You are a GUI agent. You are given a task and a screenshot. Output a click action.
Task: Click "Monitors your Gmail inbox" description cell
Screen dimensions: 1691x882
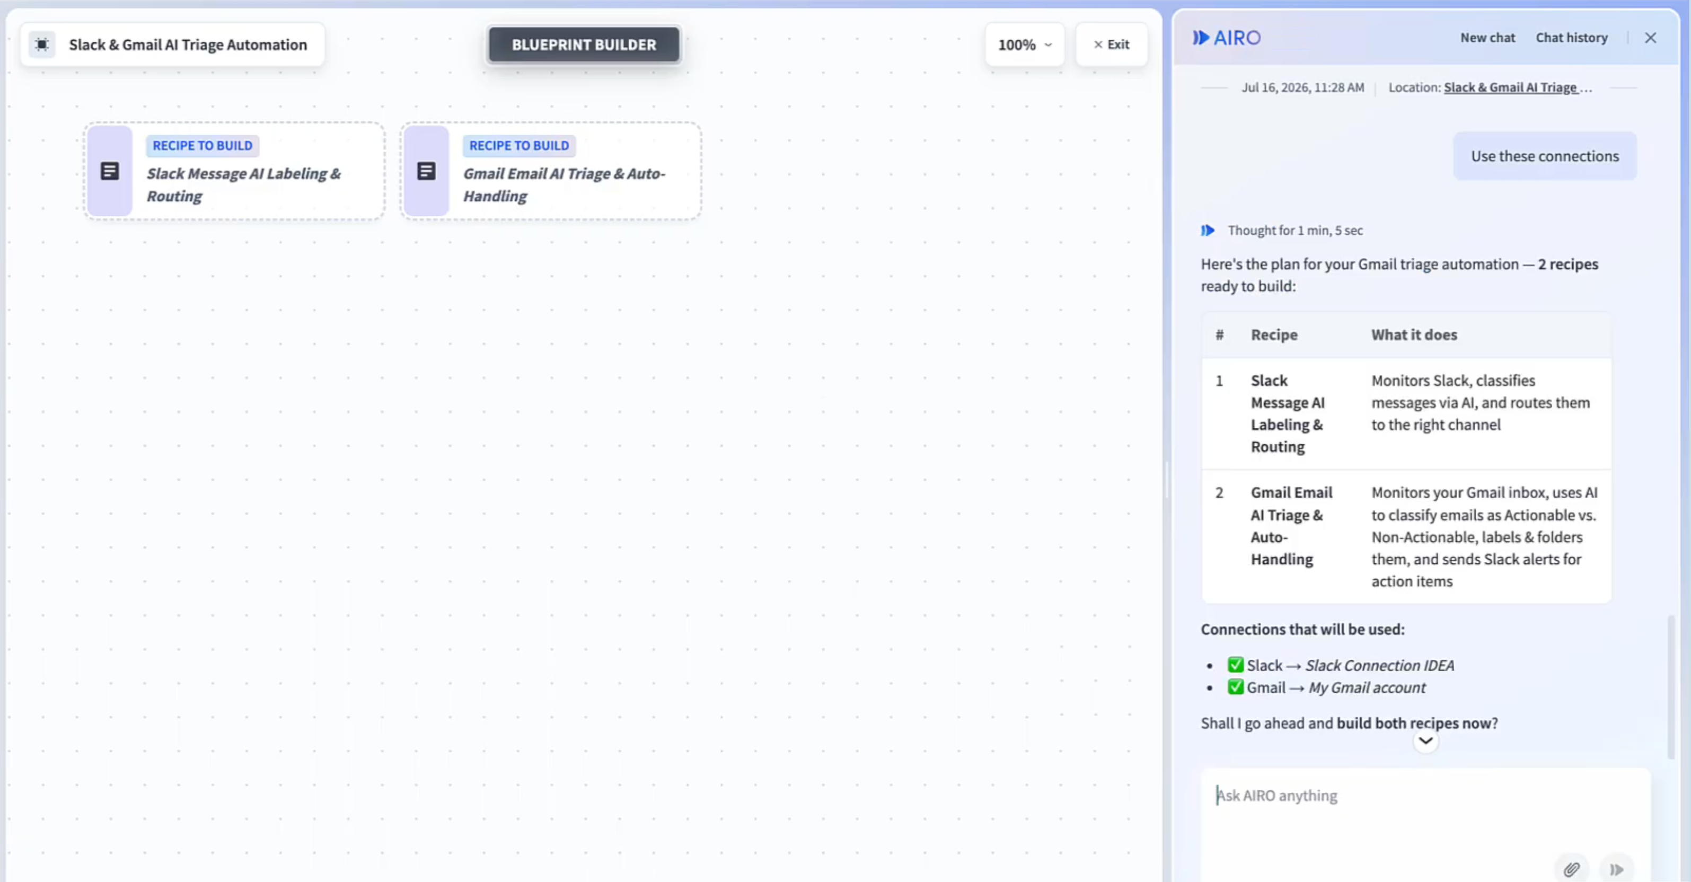click(1484, 537)
